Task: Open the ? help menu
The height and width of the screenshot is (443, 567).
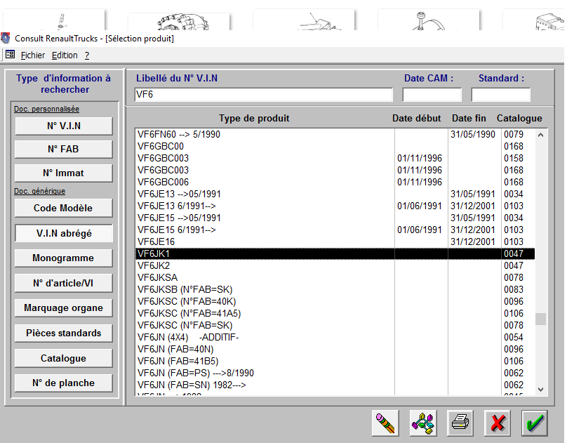Action: pos(87,55)
